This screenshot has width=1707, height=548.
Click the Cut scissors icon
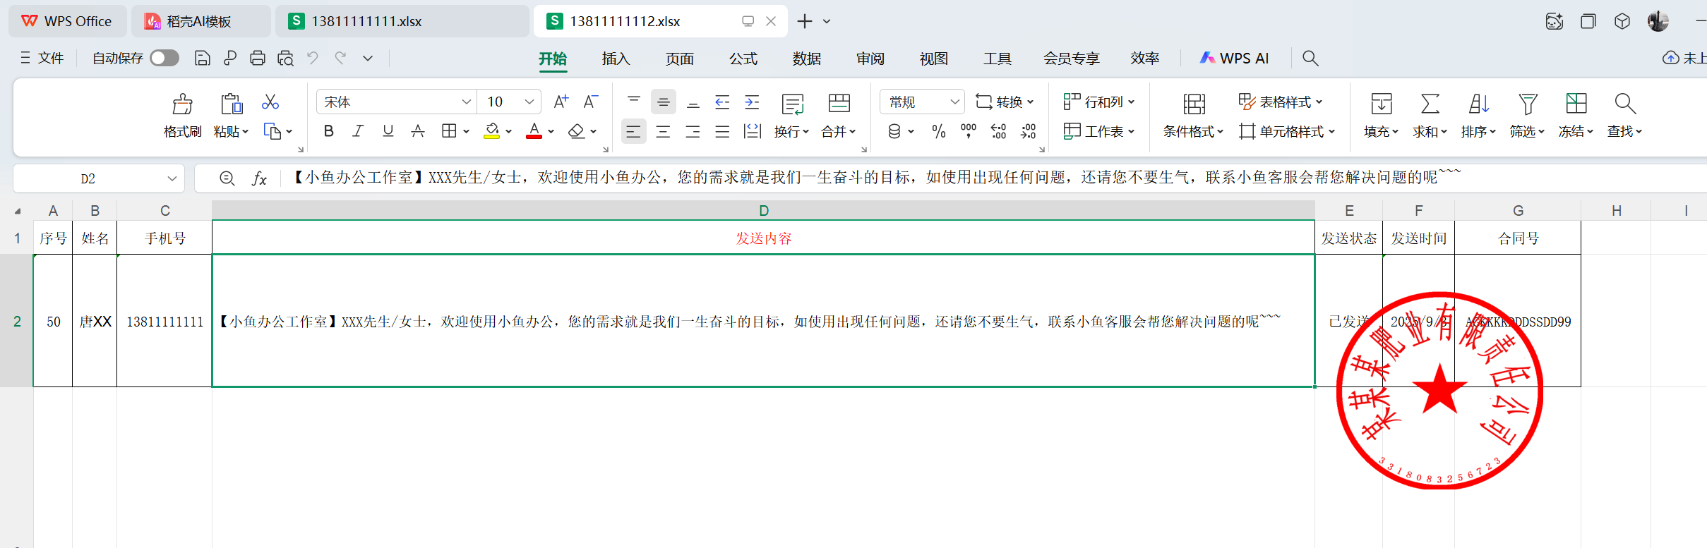tap(270, 102)
